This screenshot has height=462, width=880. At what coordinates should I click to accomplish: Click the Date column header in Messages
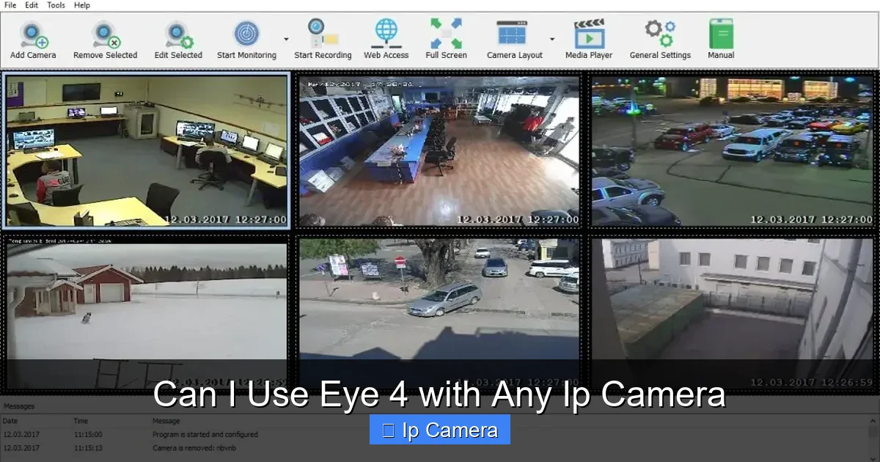pyautogui.click(x=10, y=421)
